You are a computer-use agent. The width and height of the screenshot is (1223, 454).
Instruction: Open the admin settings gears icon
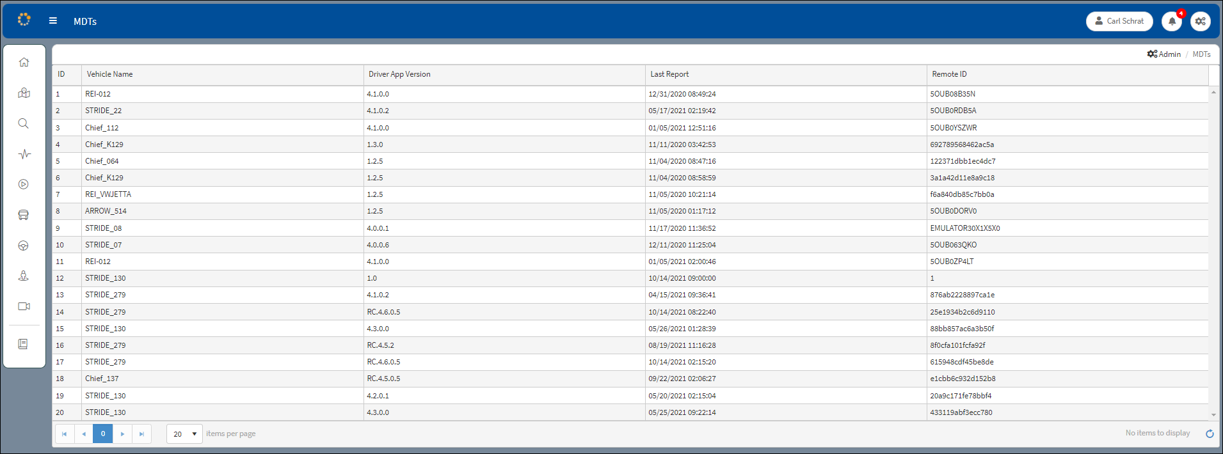pos(1201,21)
